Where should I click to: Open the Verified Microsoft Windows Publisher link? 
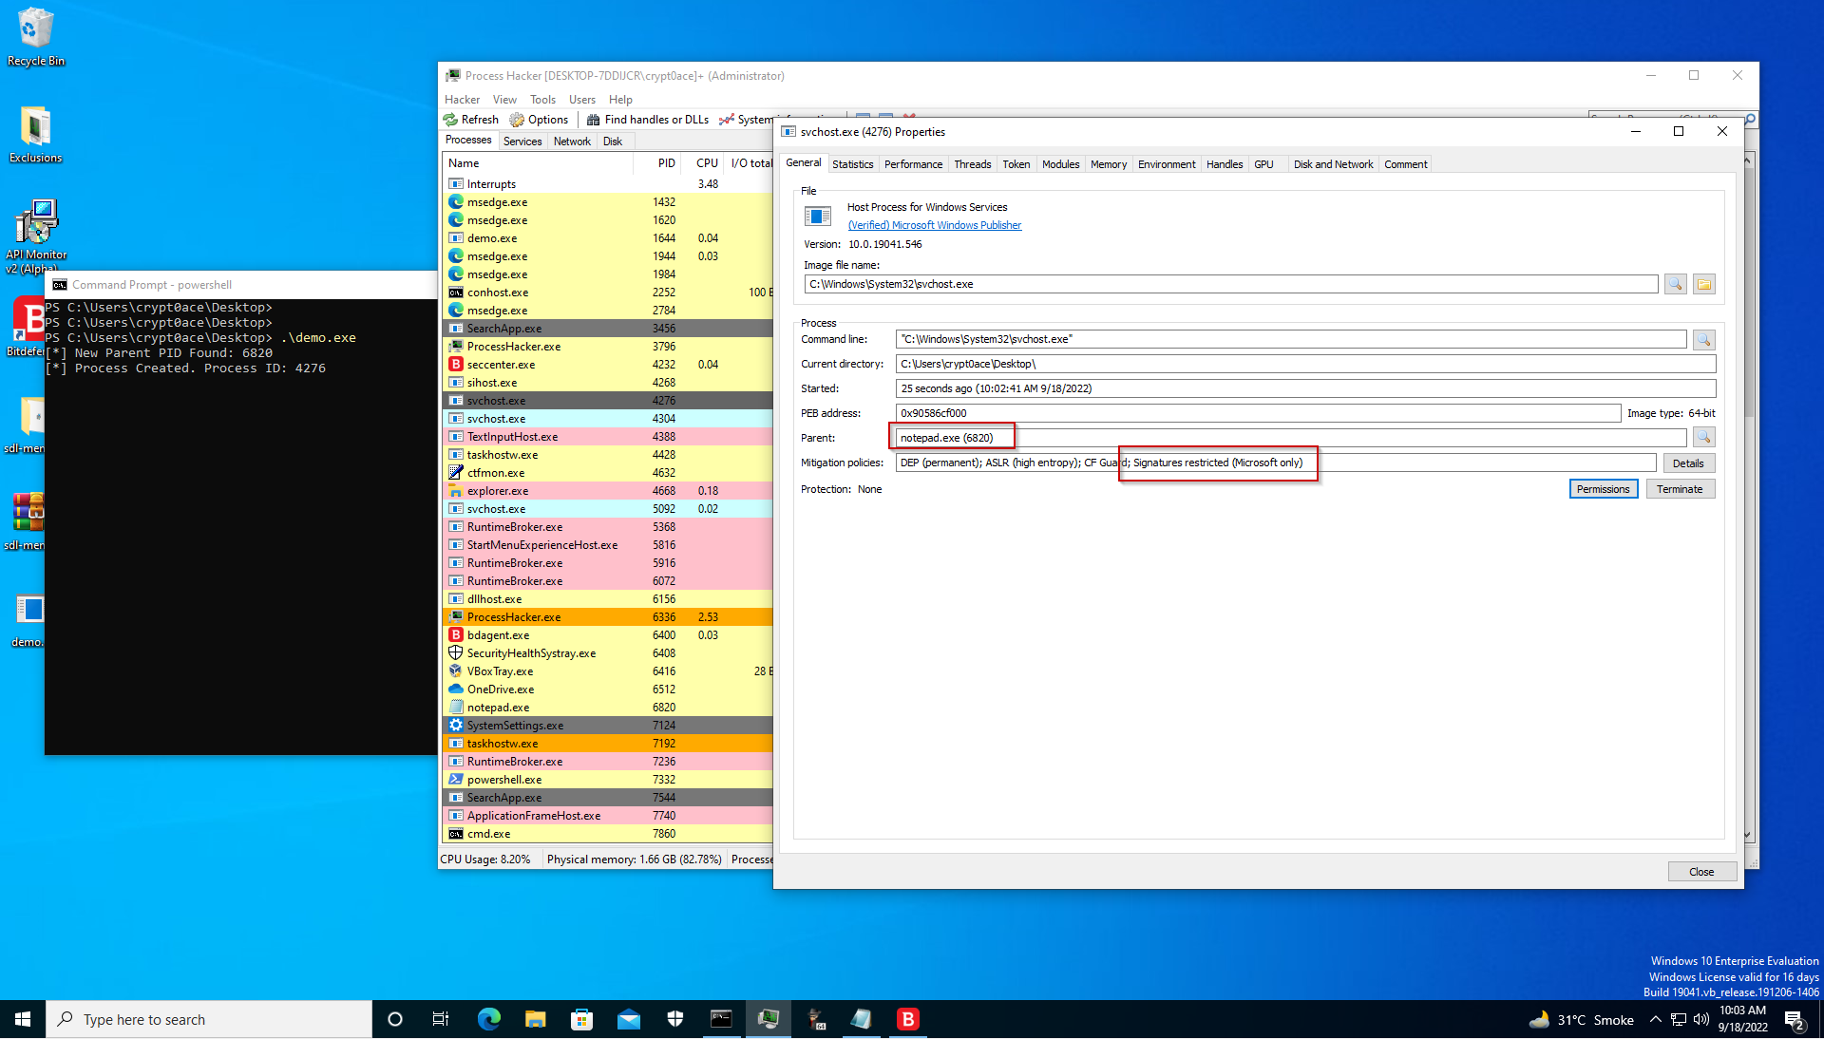pyautogui.click(x=934, y=225)
